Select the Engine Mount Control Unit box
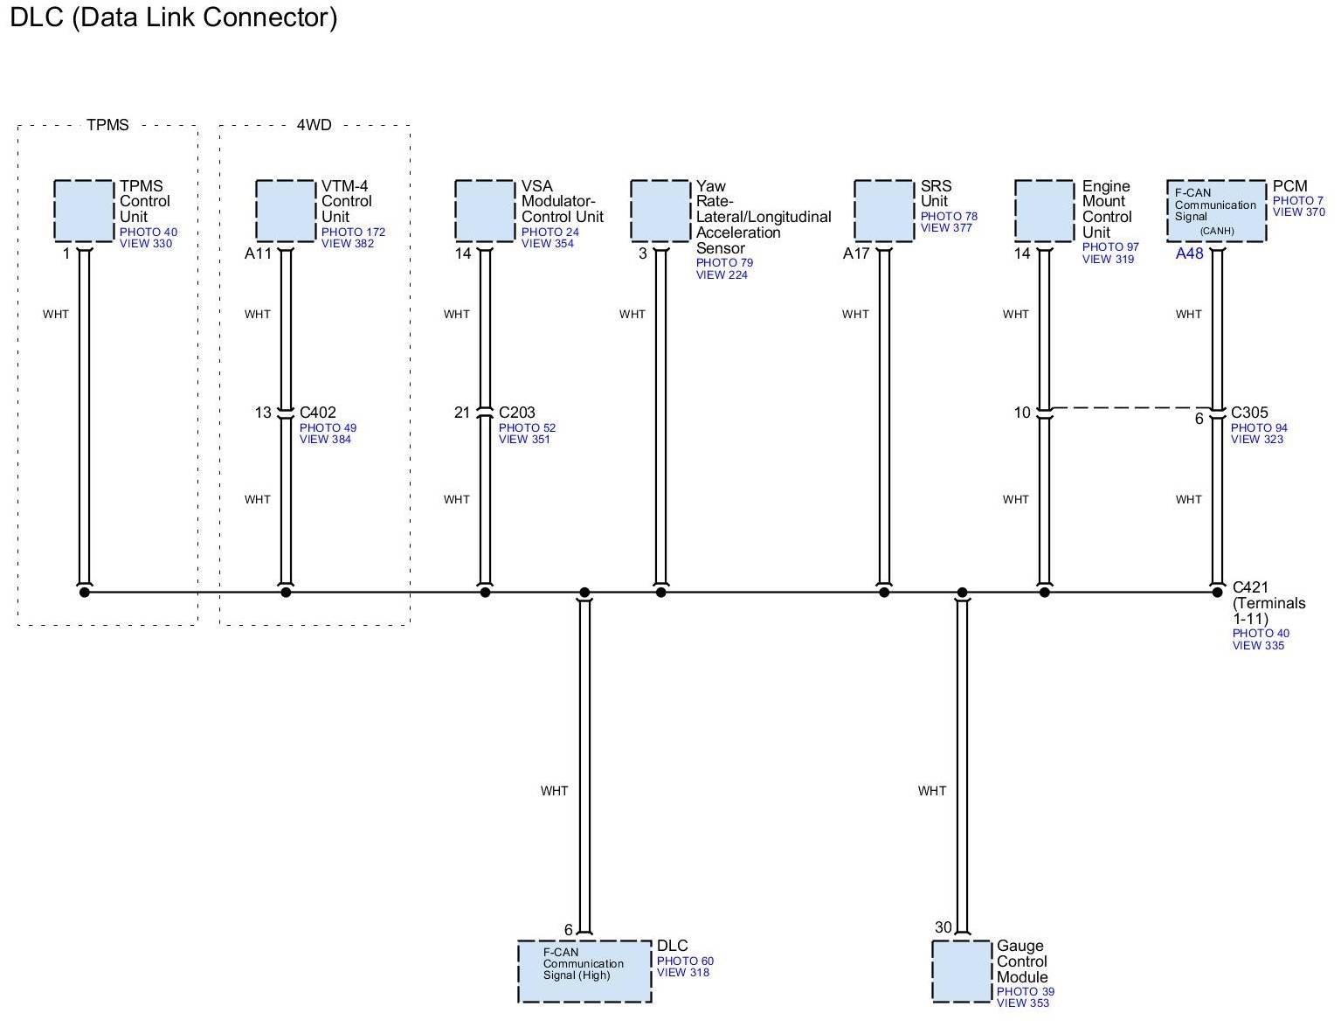1341x1027 pixels. [1044, 211]
